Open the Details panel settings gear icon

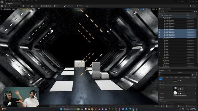197,75
